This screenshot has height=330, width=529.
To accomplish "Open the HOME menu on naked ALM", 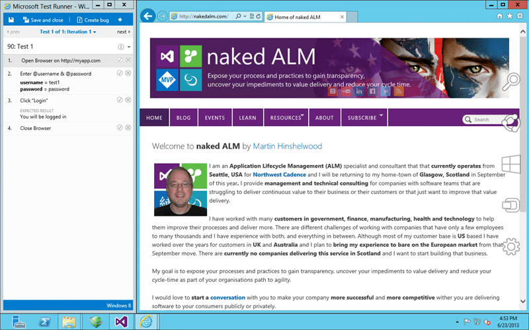I will pyautogui.click(x=154, y=117).
